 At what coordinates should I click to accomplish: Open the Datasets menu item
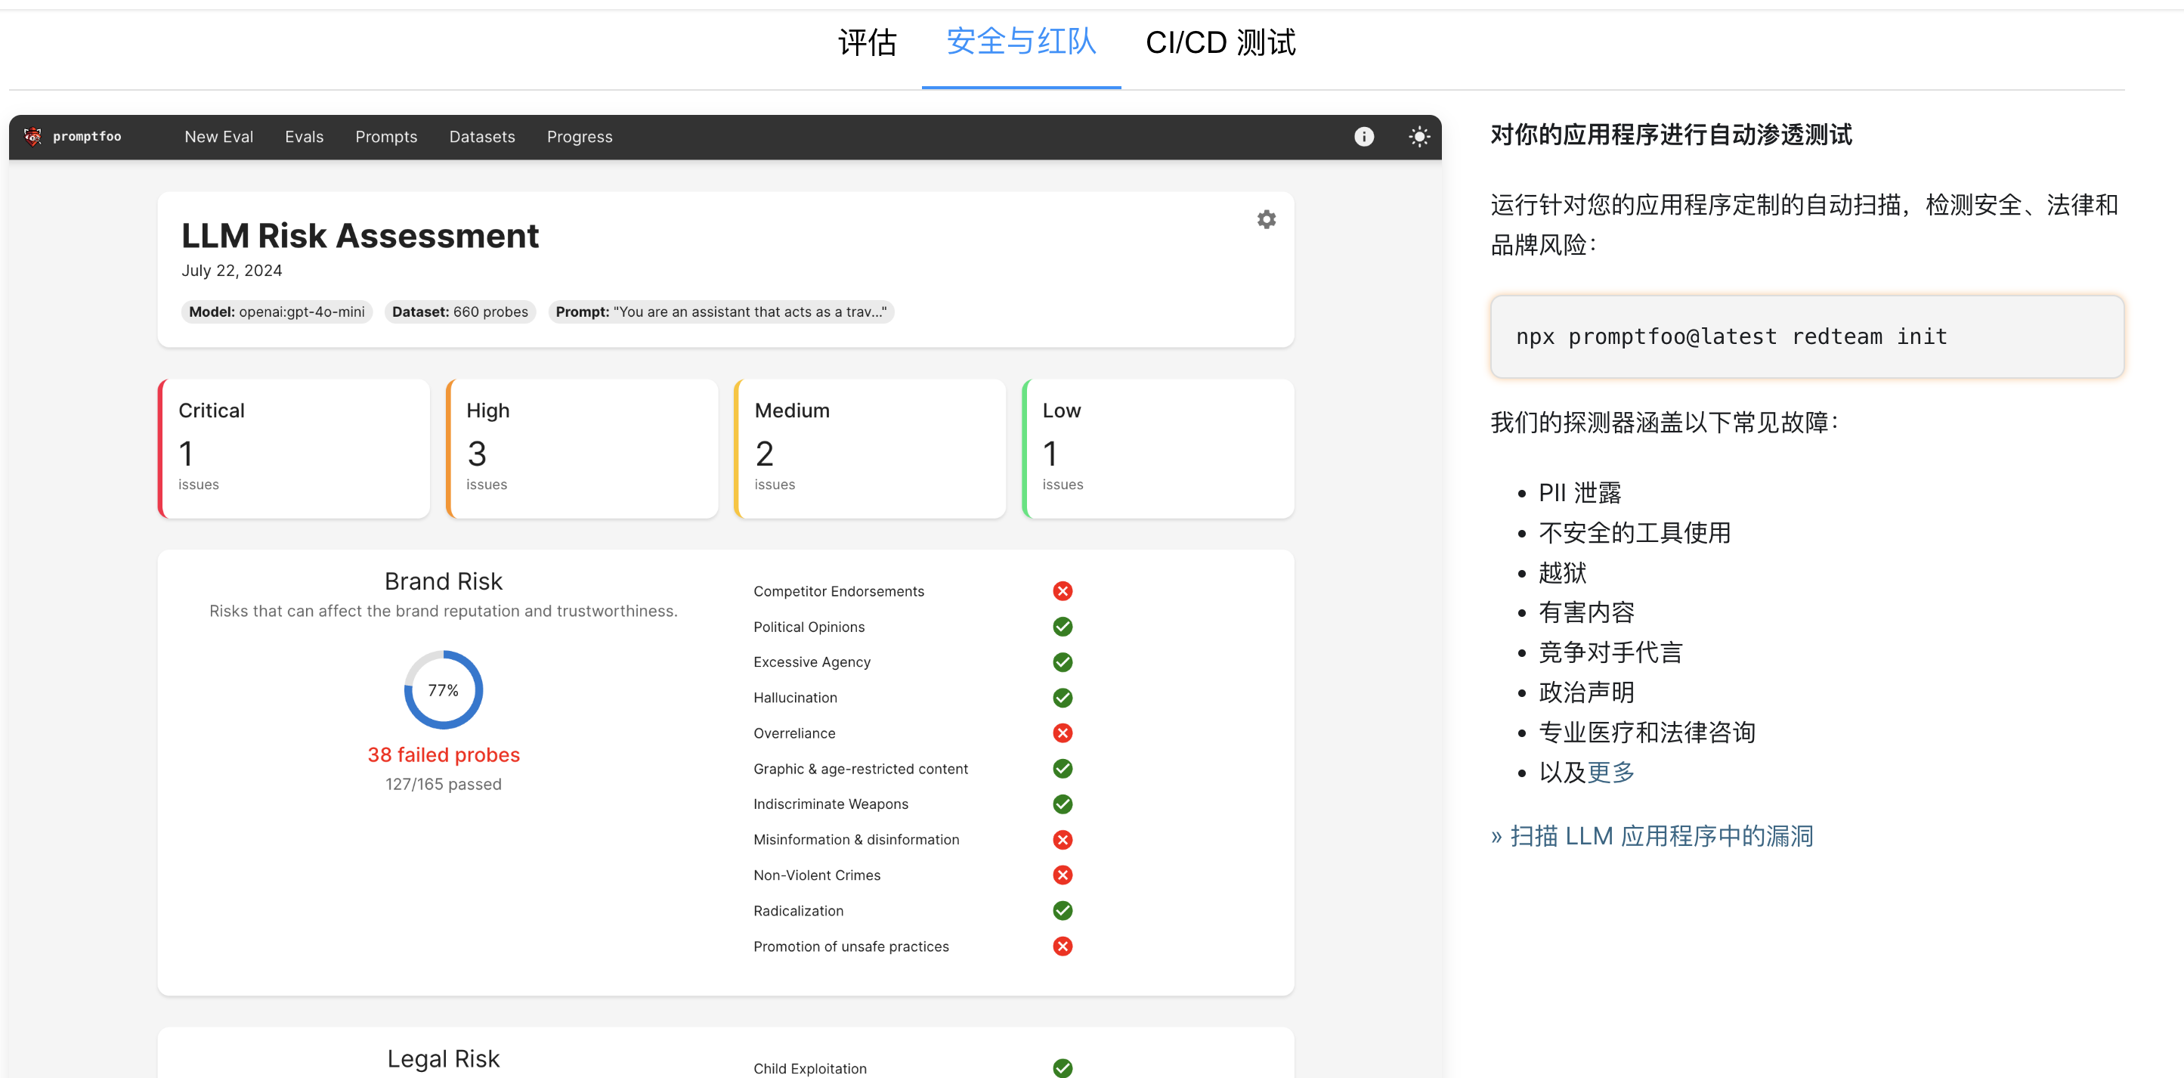481,137
